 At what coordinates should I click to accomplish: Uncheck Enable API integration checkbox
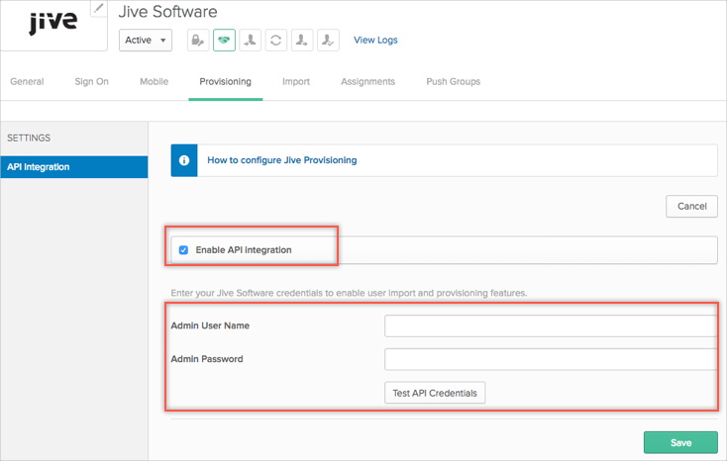pyautogui.click(x=183, y=250)
